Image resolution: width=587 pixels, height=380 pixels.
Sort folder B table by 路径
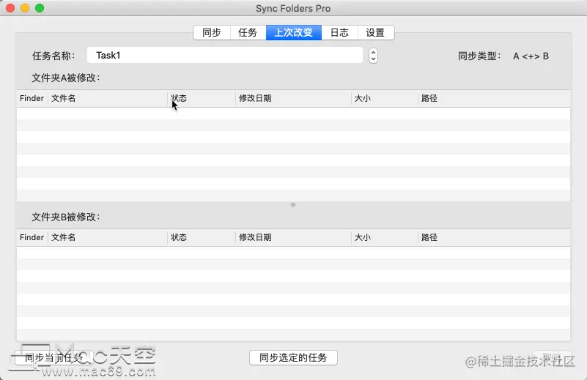point(494,237)
